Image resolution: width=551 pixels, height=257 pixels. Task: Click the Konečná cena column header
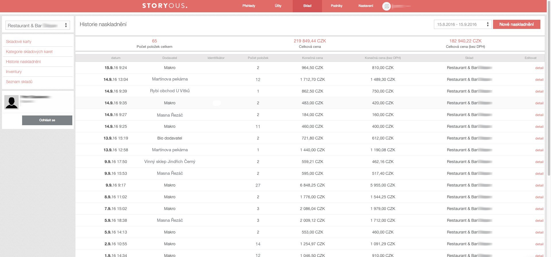(x=312, y=58)
